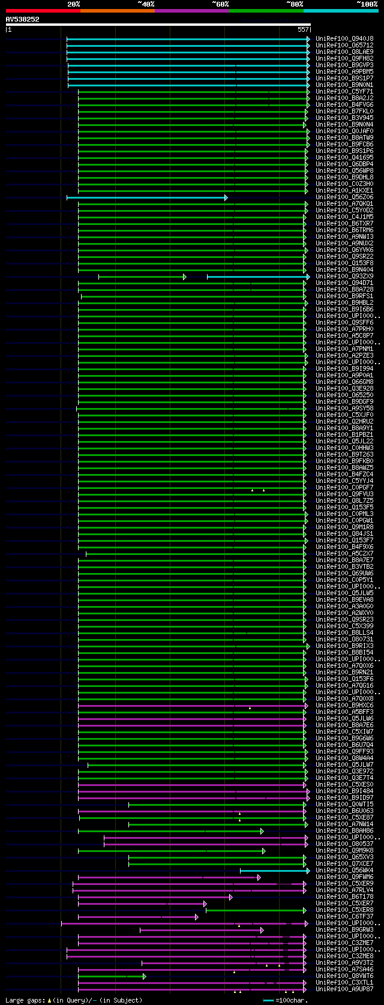This screenshot has height=1005, width=384.
Task: Select hit label UniRef100_B9HBL2
Action: (344, 302)
